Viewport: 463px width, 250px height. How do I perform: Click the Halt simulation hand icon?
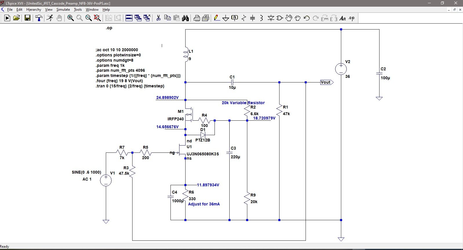pos(59,18)
